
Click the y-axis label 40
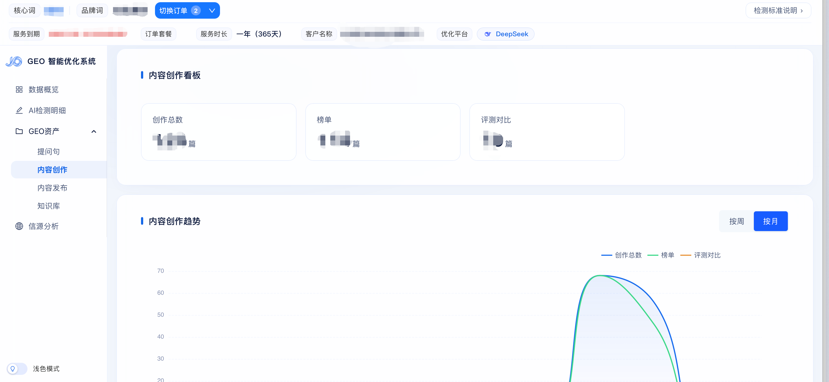(x=160, y=337)
